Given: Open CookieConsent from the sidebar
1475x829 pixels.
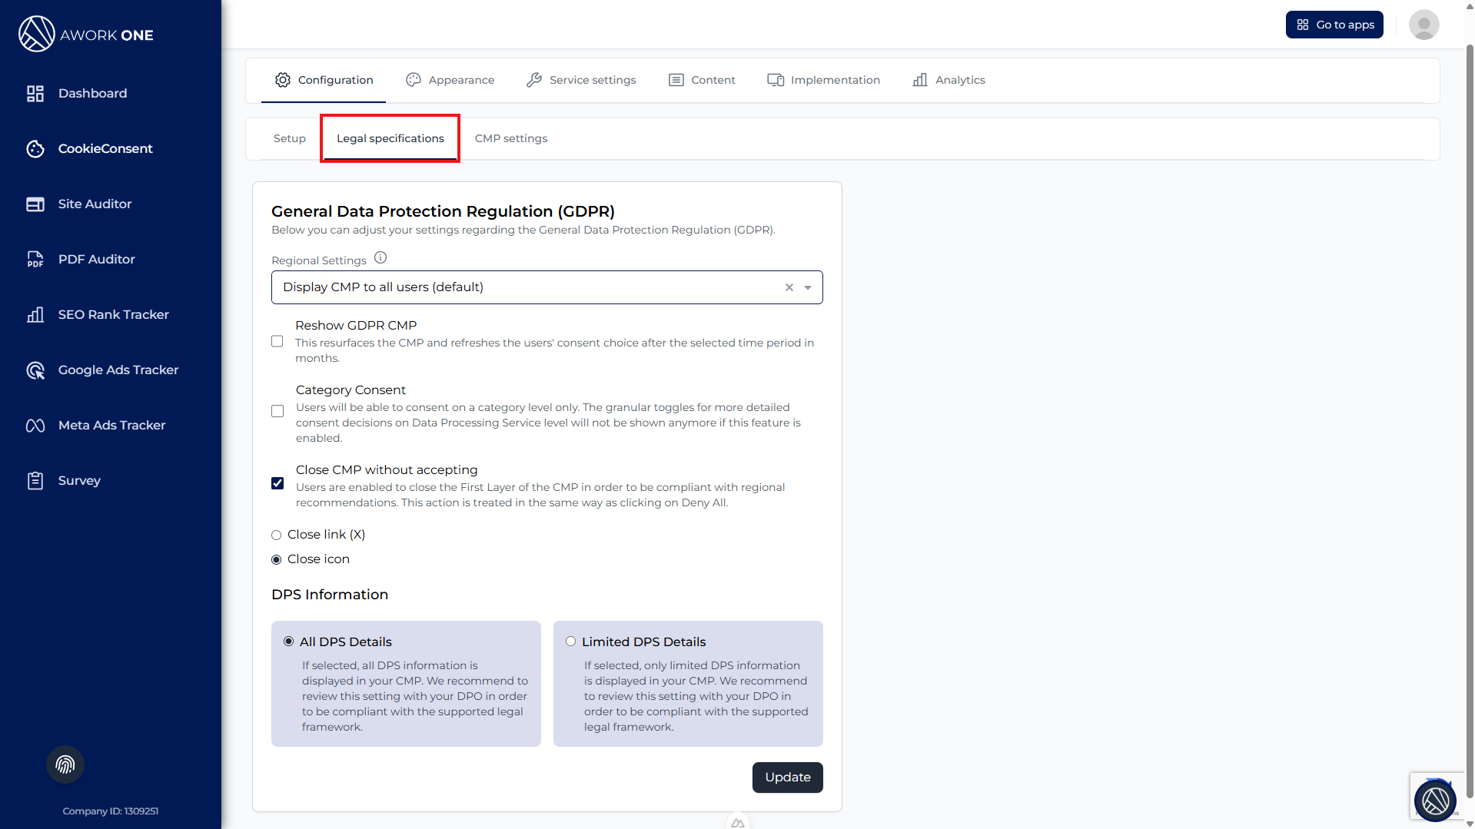Looking at the screenshot, I should pyautogui.click(x=105, y=148).
